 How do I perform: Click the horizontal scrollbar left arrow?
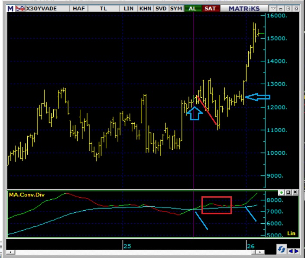10,251
